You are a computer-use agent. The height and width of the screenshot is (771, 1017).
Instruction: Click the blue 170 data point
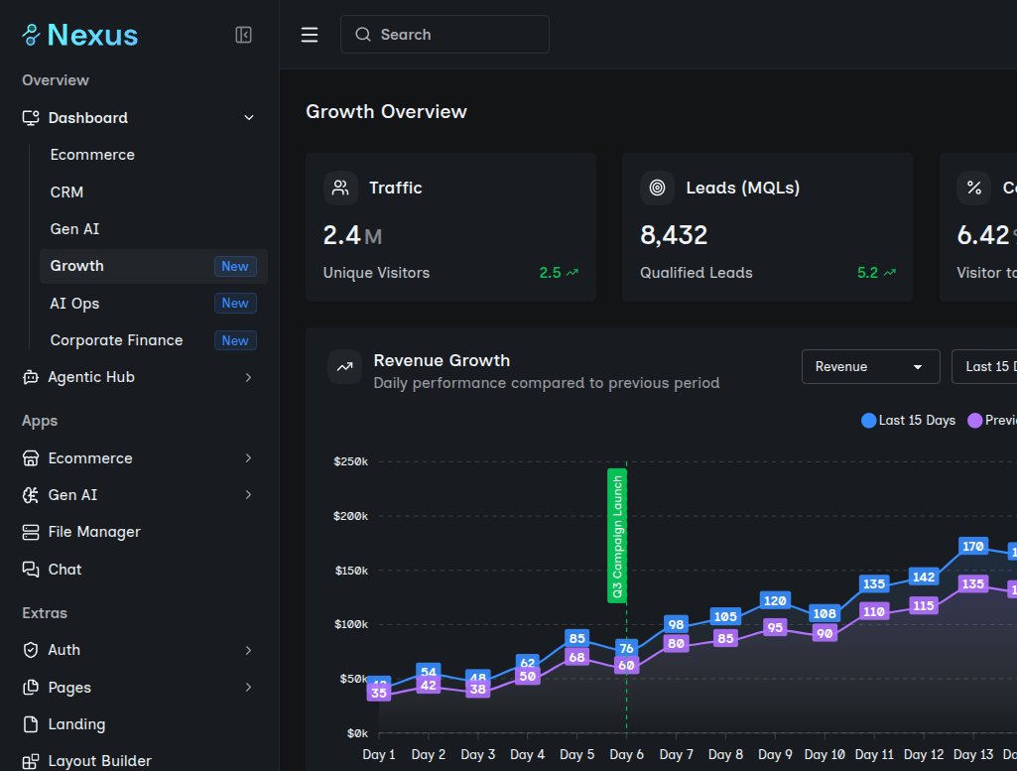point(973,546)
